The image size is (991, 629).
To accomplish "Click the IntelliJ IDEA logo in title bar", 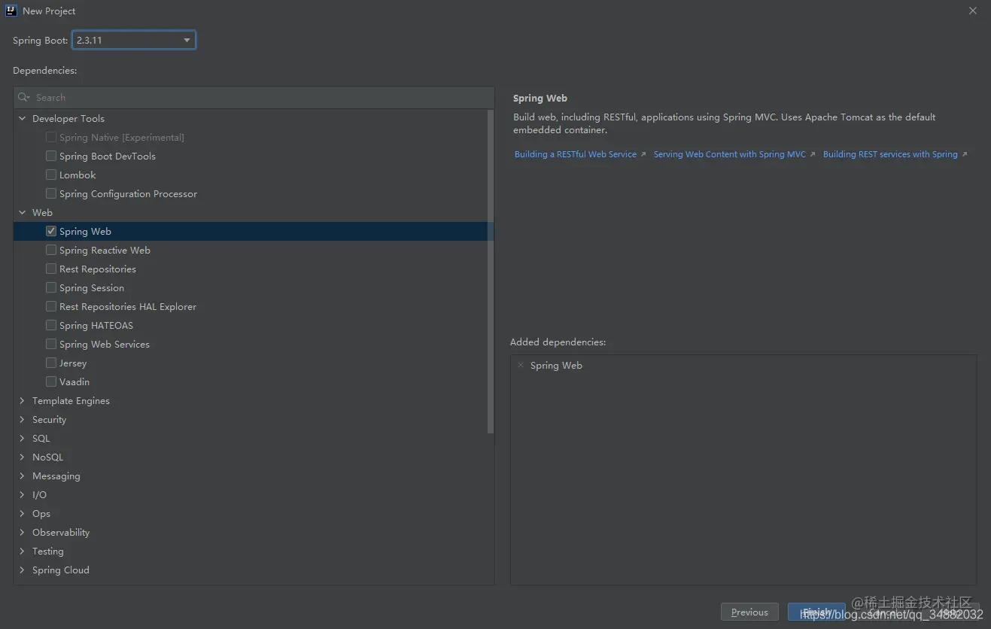I will [x=11, y=11].
